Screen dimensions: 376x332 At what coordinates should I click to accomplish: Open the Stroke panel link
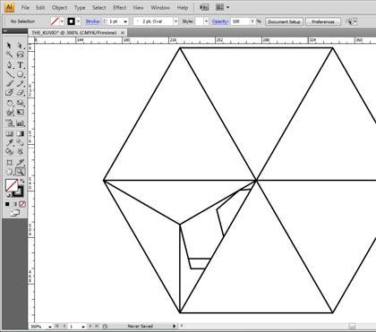point(93,21)
